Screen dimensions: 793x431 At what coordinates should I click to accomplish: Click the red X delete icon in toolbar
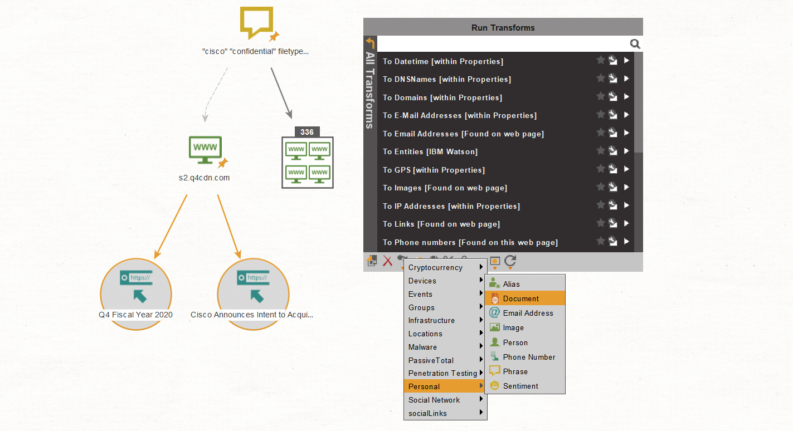pyautogui.click(x=387, y=261)
